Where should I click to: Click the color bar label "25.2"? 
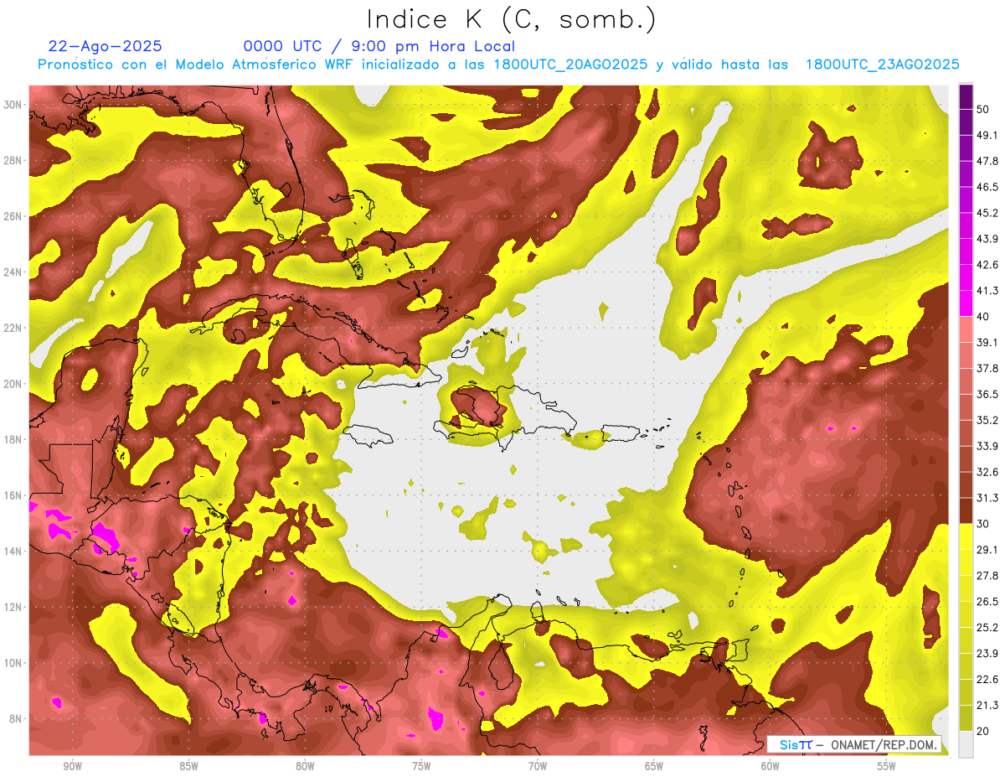click(x=987, y=627)
